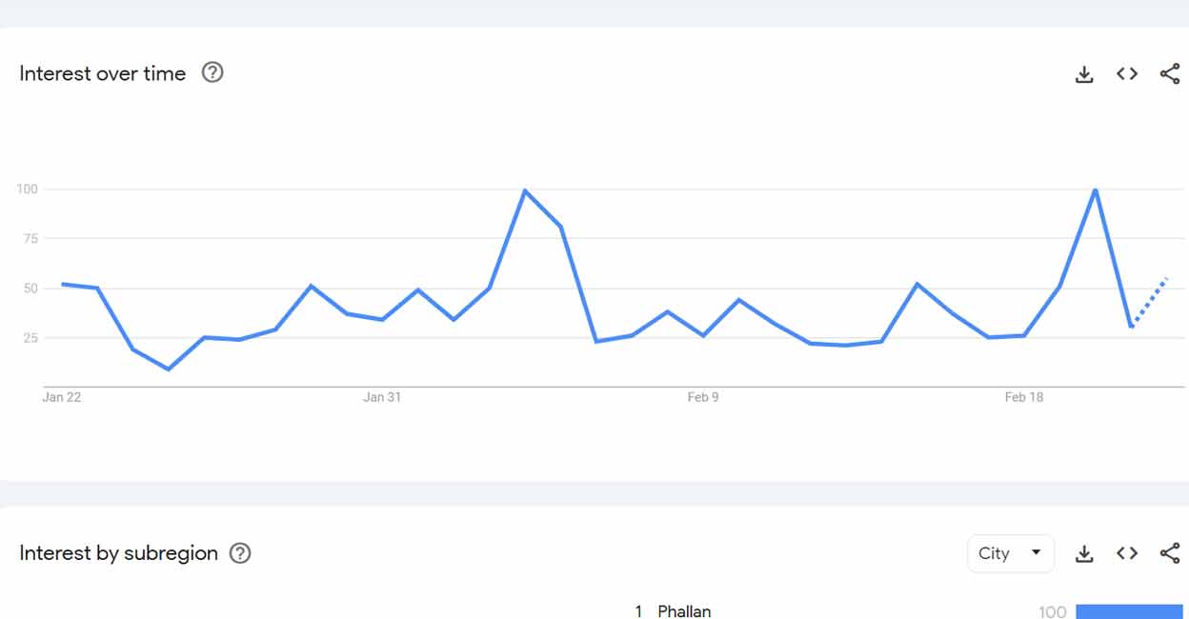
Task: Click Phallan's blue interest bar
Action: pos(1129,611)
